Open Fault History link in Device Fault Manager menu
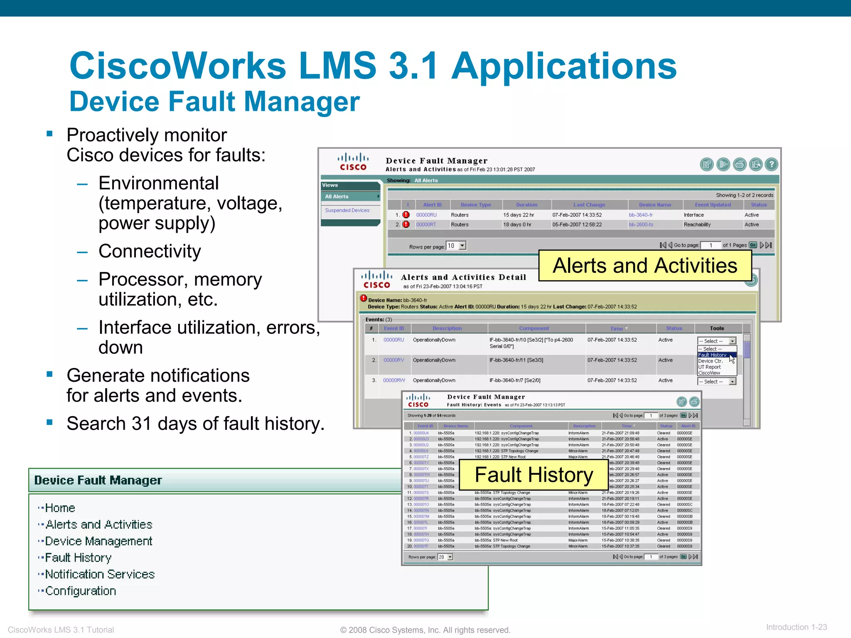The image size is (851, 638). click(x=79, y=558)
